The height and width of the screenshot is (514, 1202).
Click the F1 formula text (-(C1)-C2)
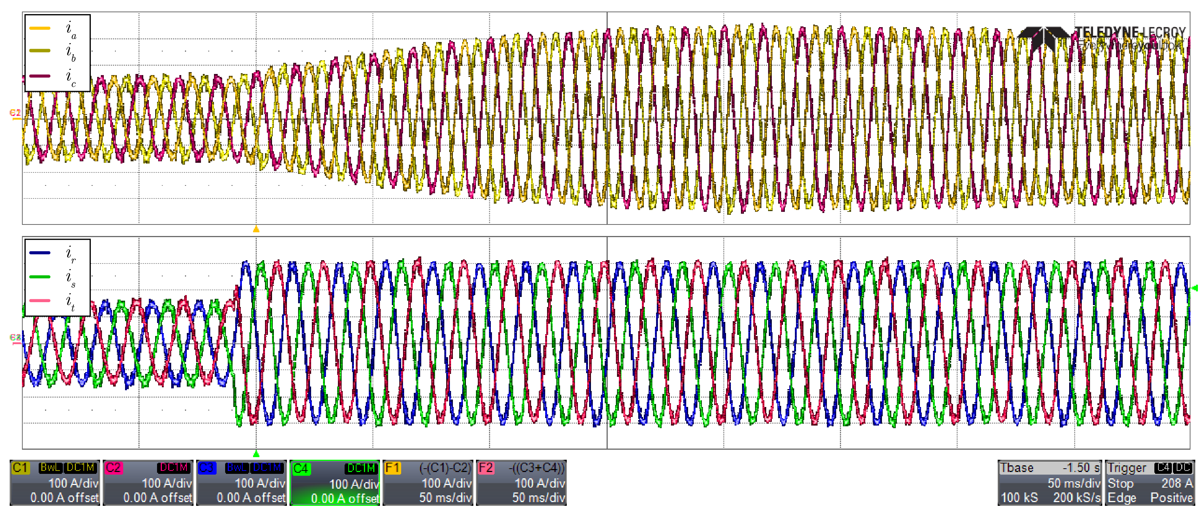445,468
